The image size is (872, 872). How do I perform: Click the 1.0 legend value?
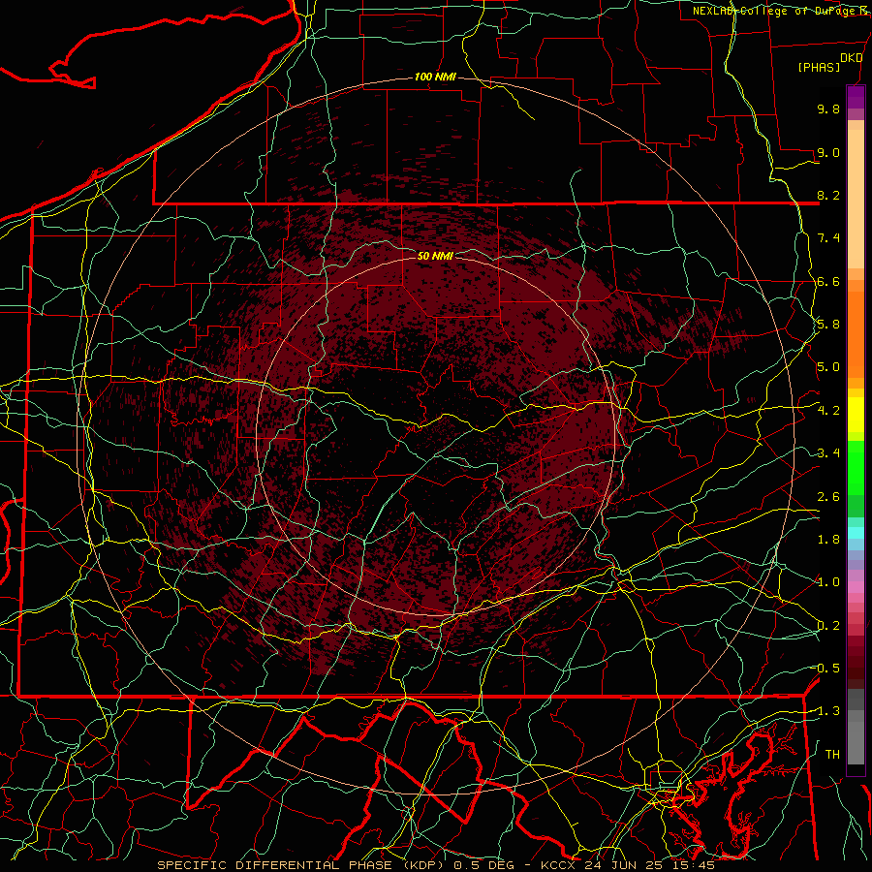[x=828, y=582]
